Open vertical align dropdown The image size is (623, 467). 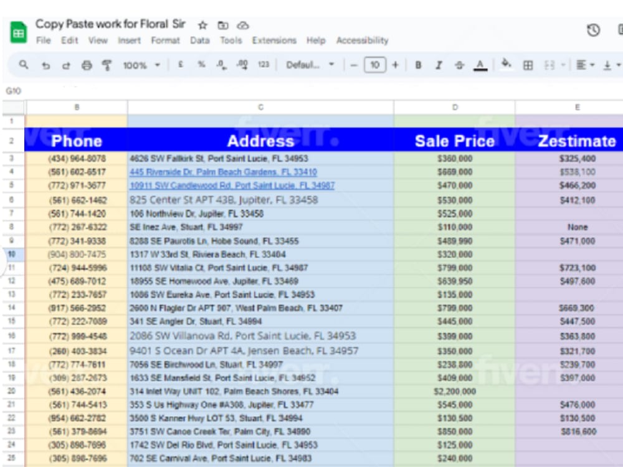pos(612,65)
